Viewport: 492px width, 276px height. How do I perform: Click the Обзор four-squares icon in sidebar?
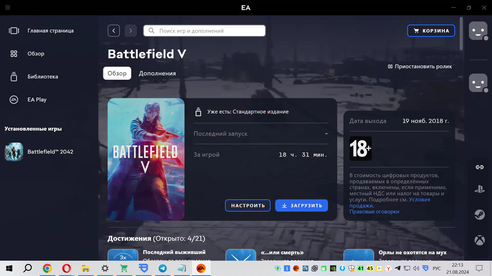pos(14,54)
